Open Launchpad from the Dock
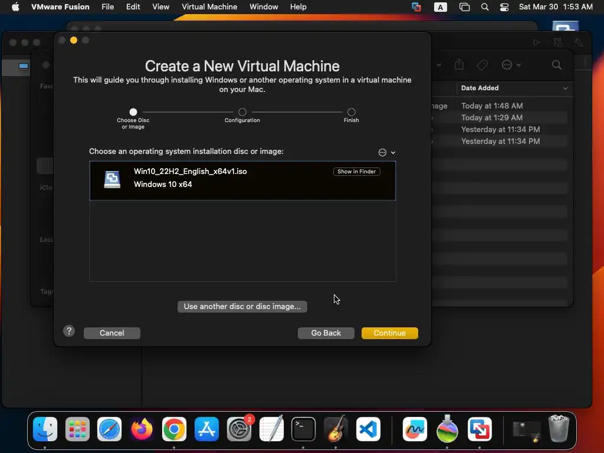The width and height of the screenshot is (604, 453). (77, 429)
